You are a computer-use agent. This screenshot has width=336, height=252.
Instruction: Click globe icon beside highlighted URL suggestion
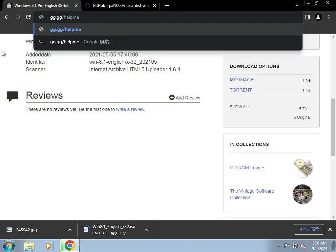click(41, 29)
